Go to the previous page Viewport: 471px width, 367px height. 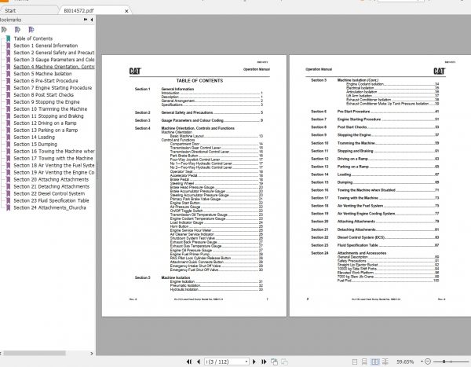199,361
